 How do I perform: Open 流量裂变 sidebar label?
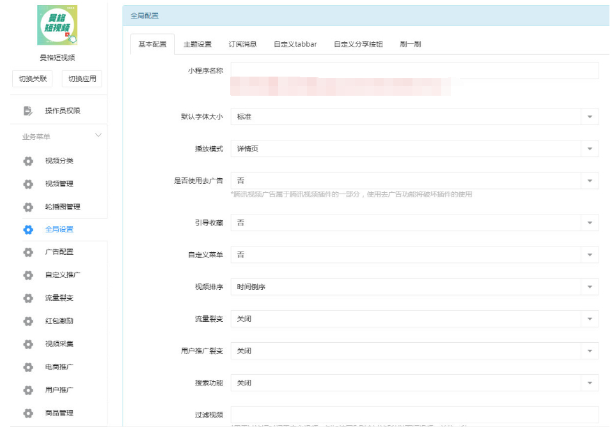(59, 297)
